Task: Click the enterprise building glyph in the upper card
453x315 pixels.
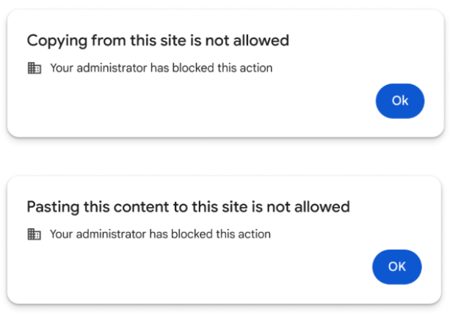Action: (x=35, y=68)
